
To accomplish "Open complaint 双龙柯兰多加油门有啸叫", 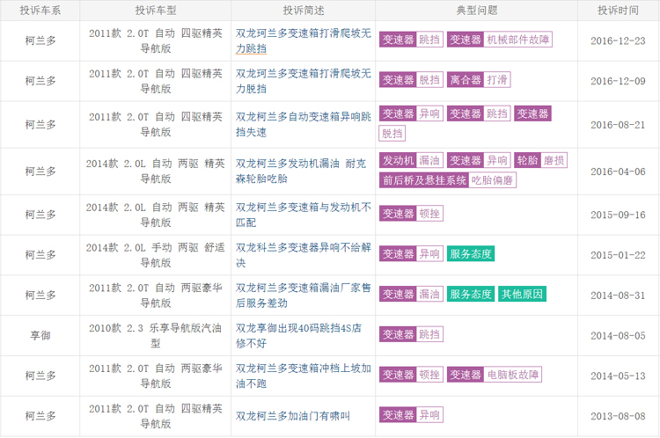I will (x=292, y=417).
